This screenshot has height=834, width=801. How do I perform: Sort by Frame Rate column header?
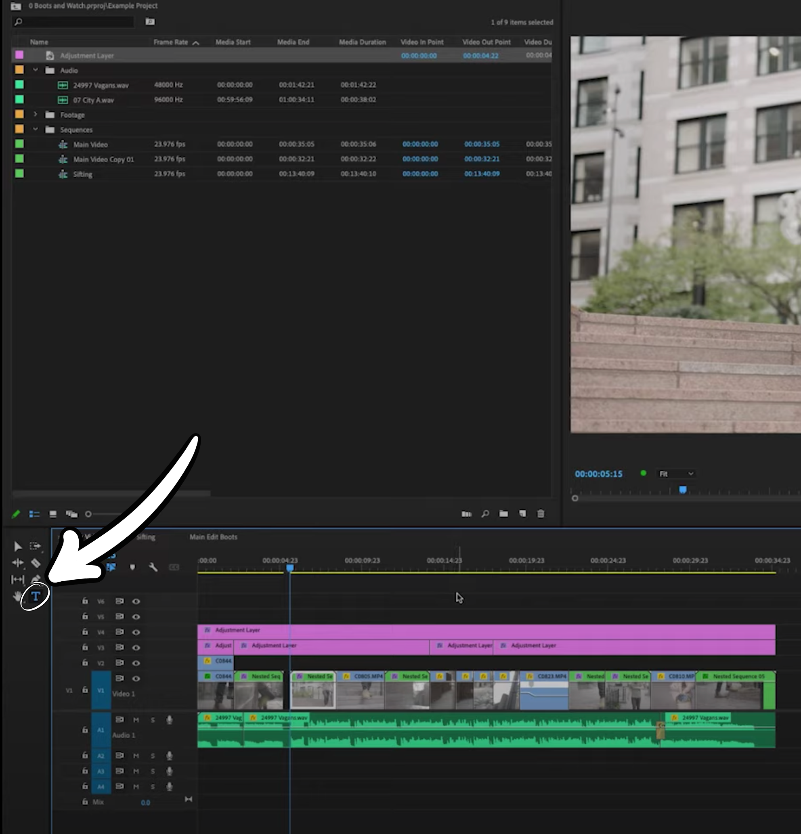coord(171,42)
